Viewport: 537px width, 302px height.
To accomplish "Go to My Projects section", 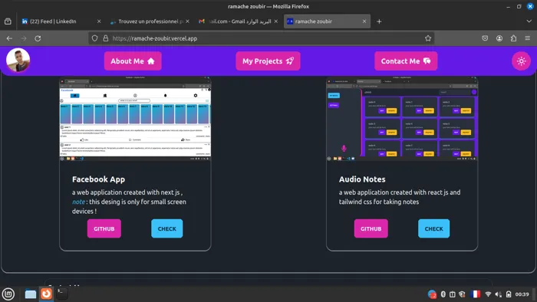I will (x=268, y=61).
